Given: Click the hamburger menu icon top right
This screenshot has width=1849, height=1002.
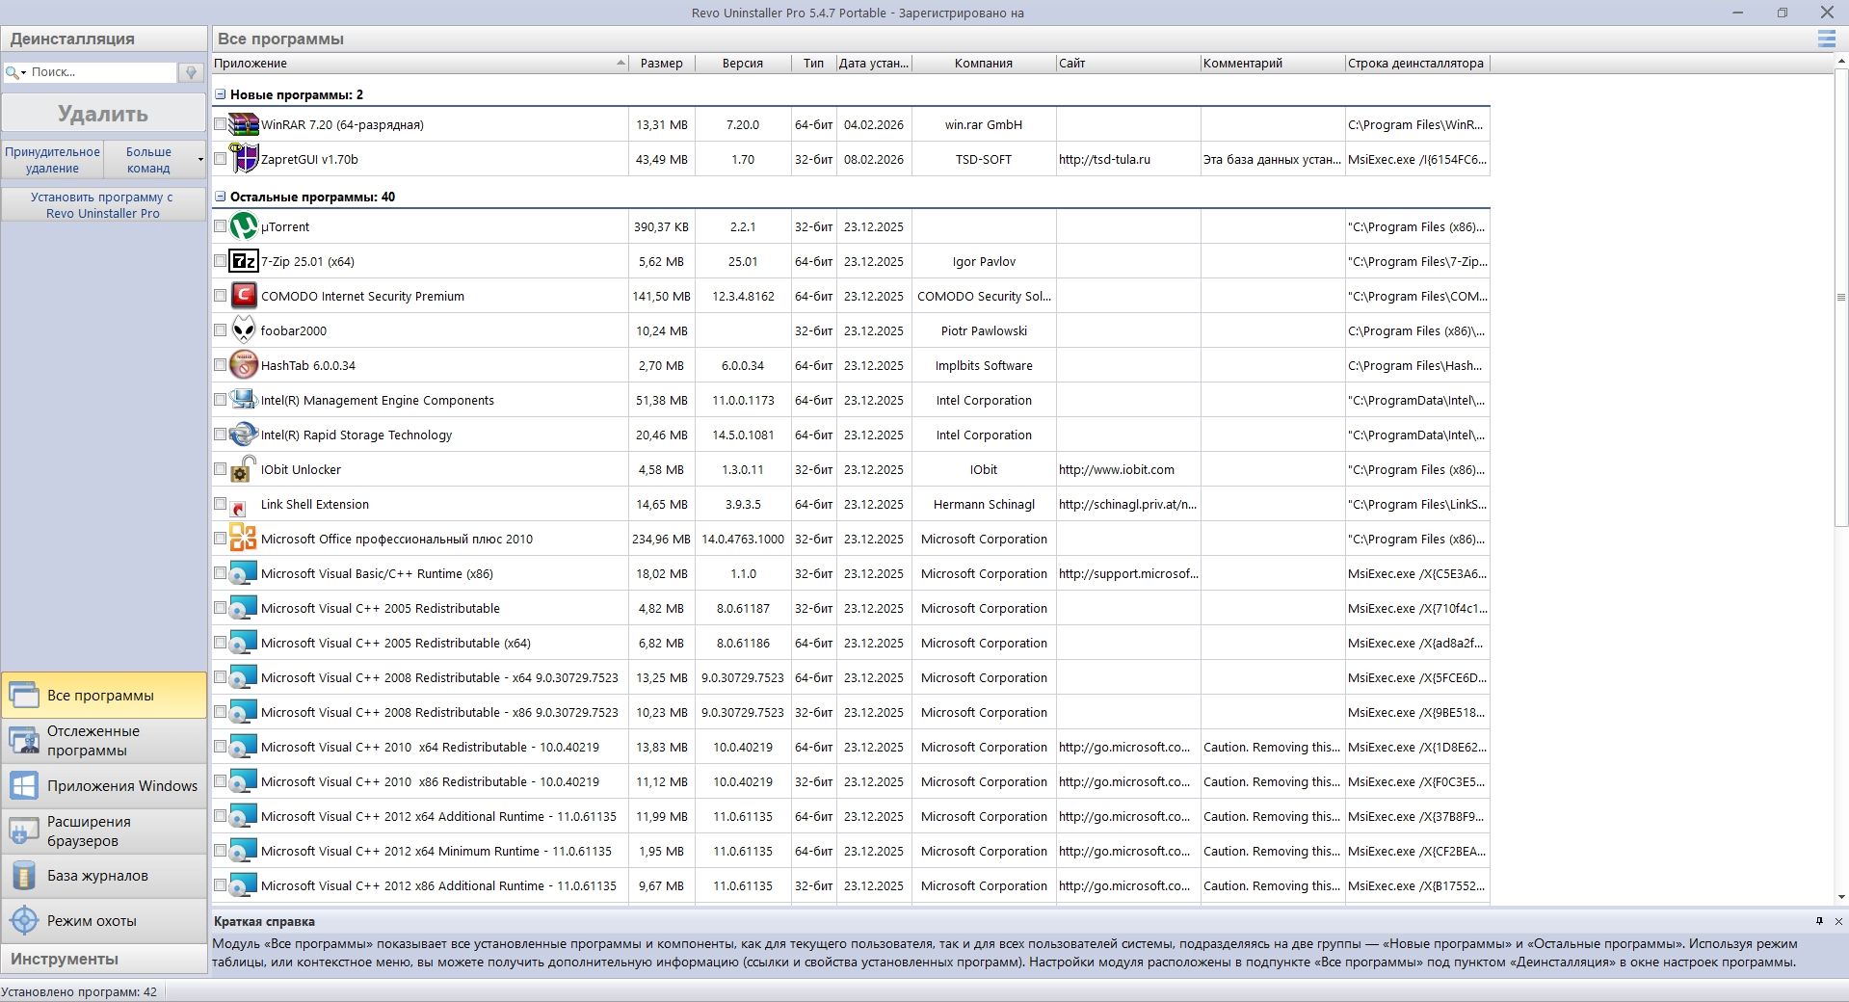Looking at the screenshot, I should [1826, 40].
